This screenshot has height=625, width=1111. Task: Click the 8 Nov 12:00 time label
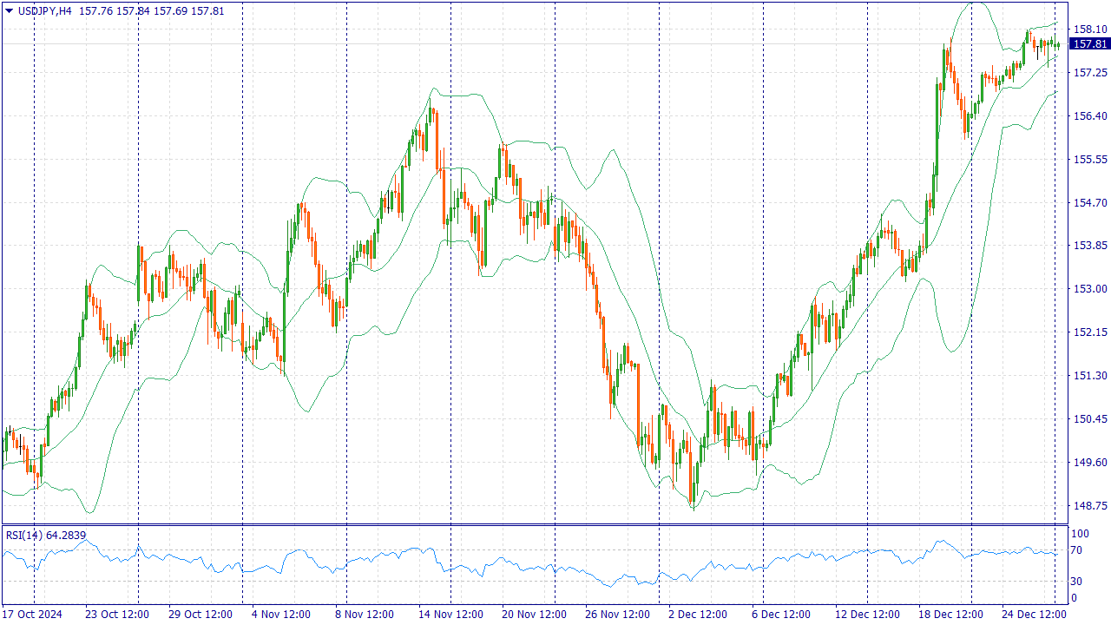click(365, 615)
